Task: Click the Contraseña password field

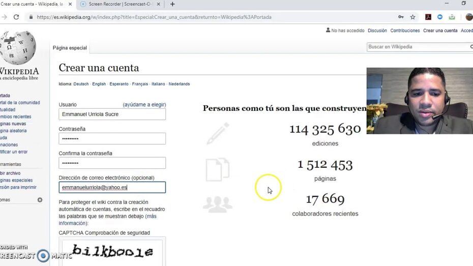Action: [112, 139]
